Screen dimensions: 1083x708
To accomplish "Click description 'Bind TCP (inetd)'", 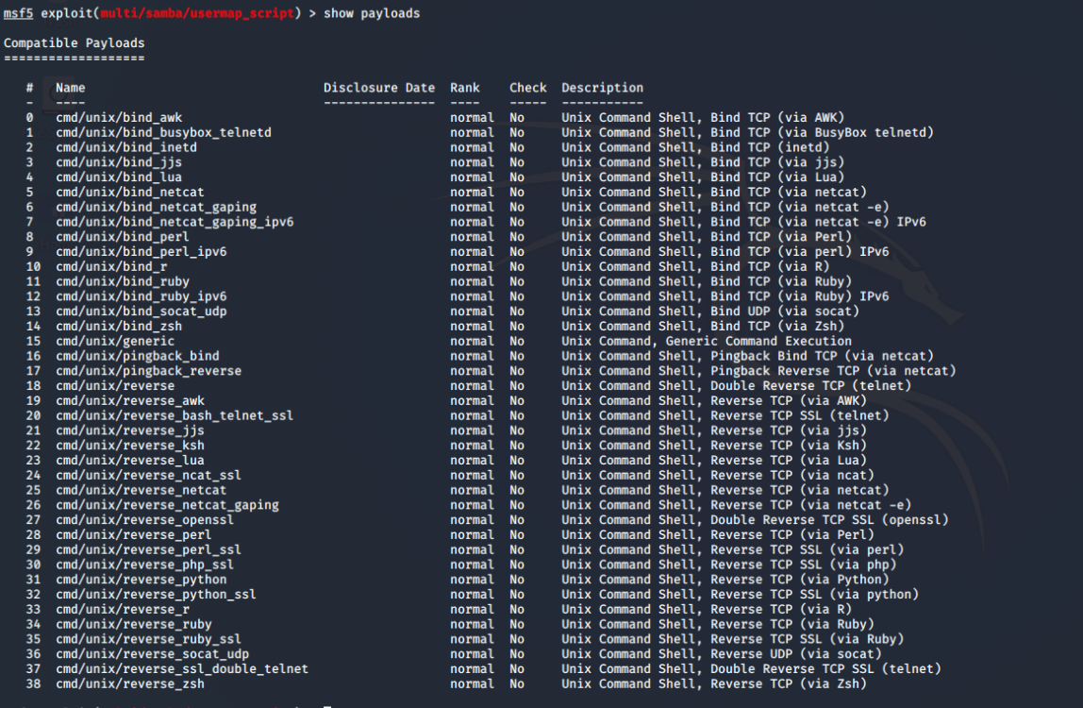I will (770, 147).
